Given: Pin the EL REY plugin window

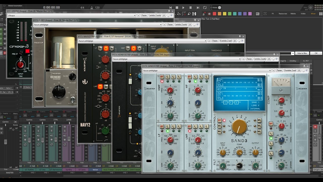Looking at the screenshot, I should (x=195, y=20).
